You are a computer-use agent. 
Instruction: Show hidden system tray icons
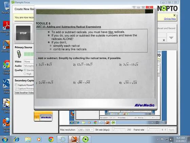coord(158,140)
